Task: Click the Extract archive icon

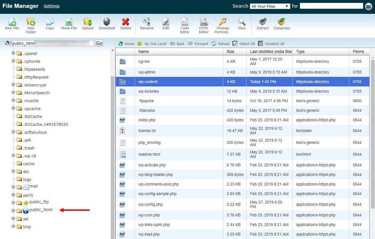Action: coord(262,22)
